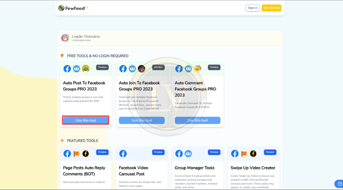The height and width of the screenshot is (190, 343).
Task: Click the chat avatar on Auto Comment card
Action: 197,69
